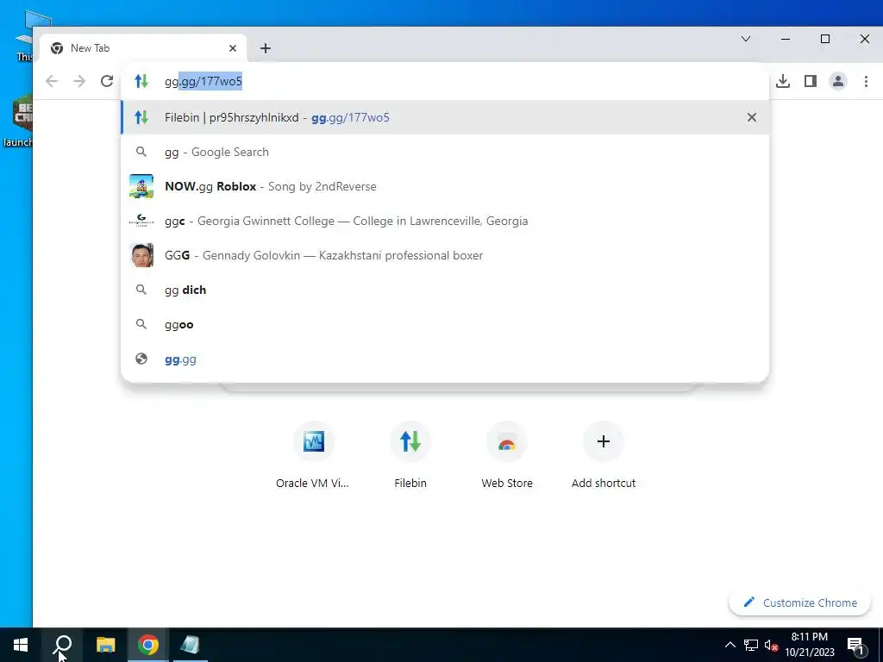Click Add shortcut on the new tab page
883x662 pixels.
pos(603,456)
